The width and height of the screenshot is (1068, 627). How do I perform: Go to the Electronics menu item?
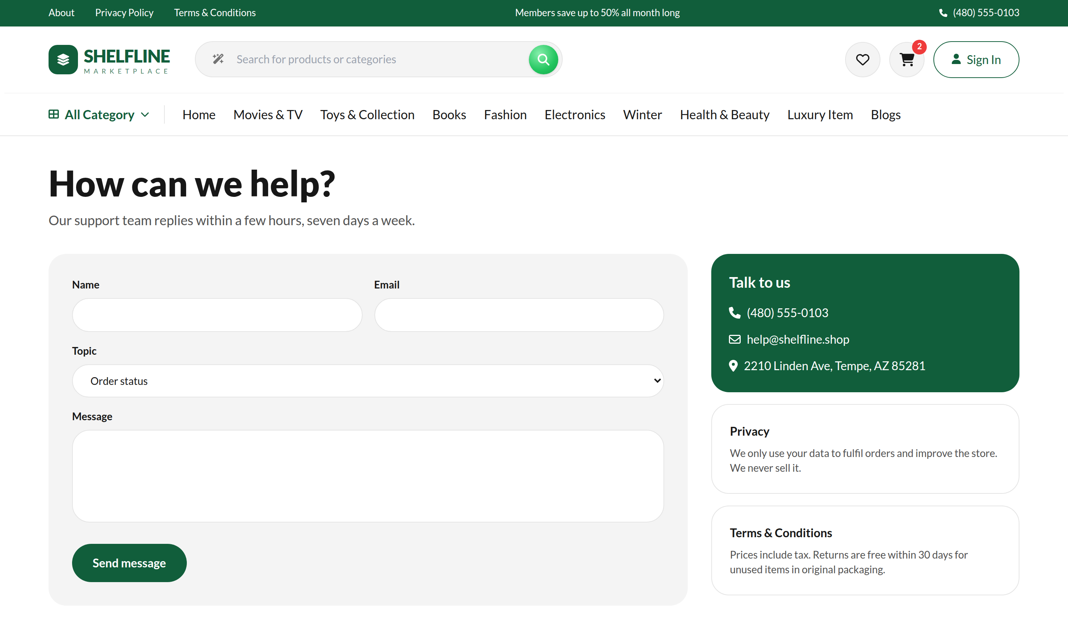[574, 114]
